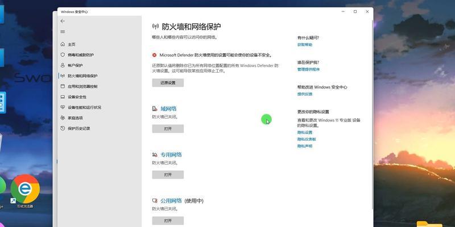The width and height of the screenshot is (455, 227).
Task: Open the 域网络 link
Action: [168, 109]
